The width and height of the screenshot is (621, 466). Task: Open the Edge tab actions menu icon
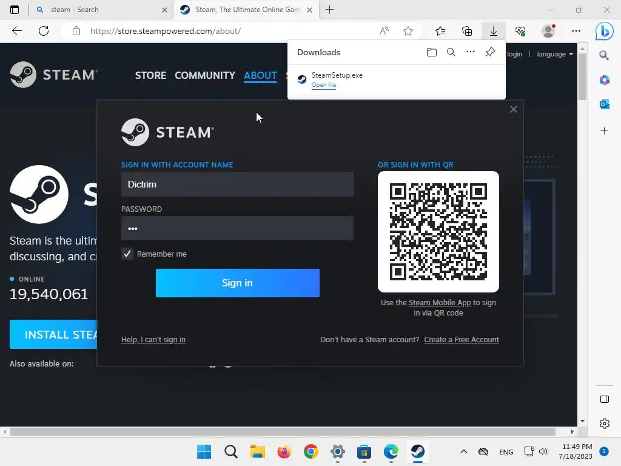(x=15, y=10)
